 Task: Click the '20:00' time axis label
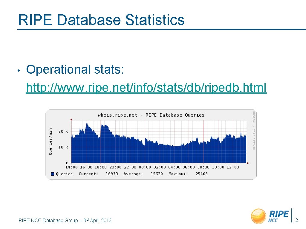click(x=115, y=167)
